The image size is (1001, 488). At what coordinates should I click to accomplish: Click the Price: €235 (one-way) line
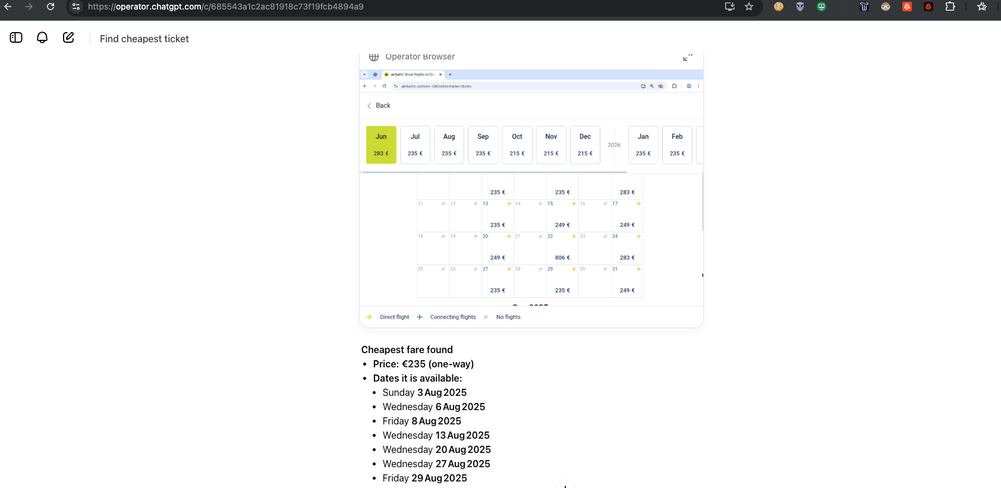[x=423, y=364]
